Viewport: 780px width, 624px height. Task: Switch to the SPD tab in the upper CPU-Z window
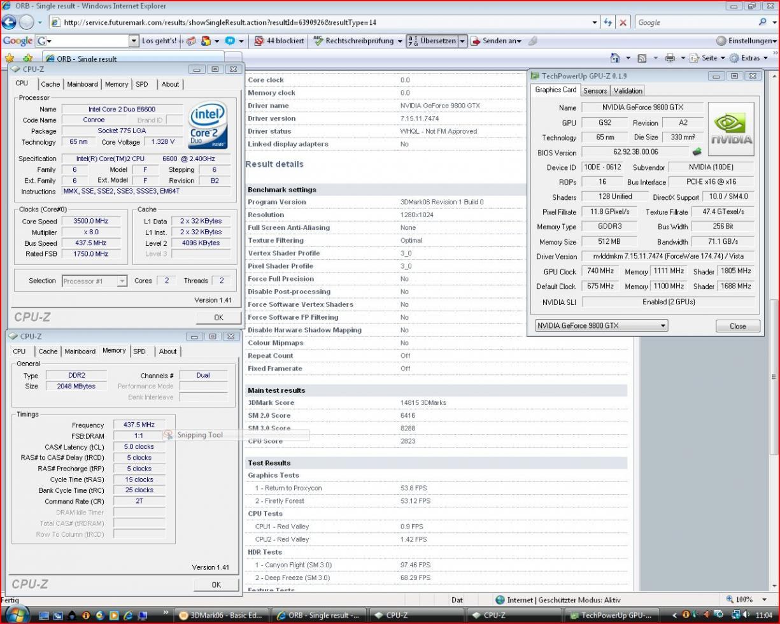point(142,84)
